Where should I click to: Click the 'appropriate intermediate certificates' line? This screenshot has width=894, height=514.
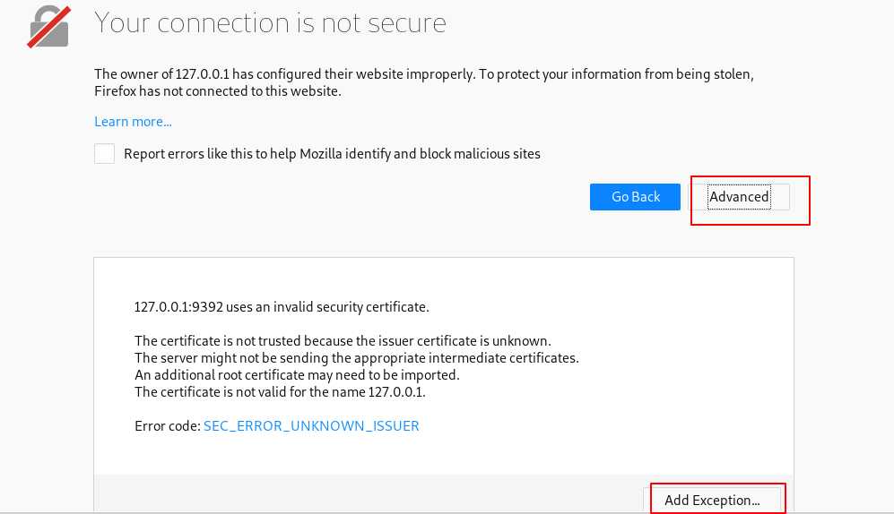[x=357, y=358]
